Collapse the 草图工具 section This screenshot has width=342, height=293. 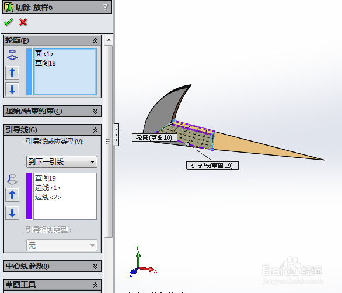[95, 285]
